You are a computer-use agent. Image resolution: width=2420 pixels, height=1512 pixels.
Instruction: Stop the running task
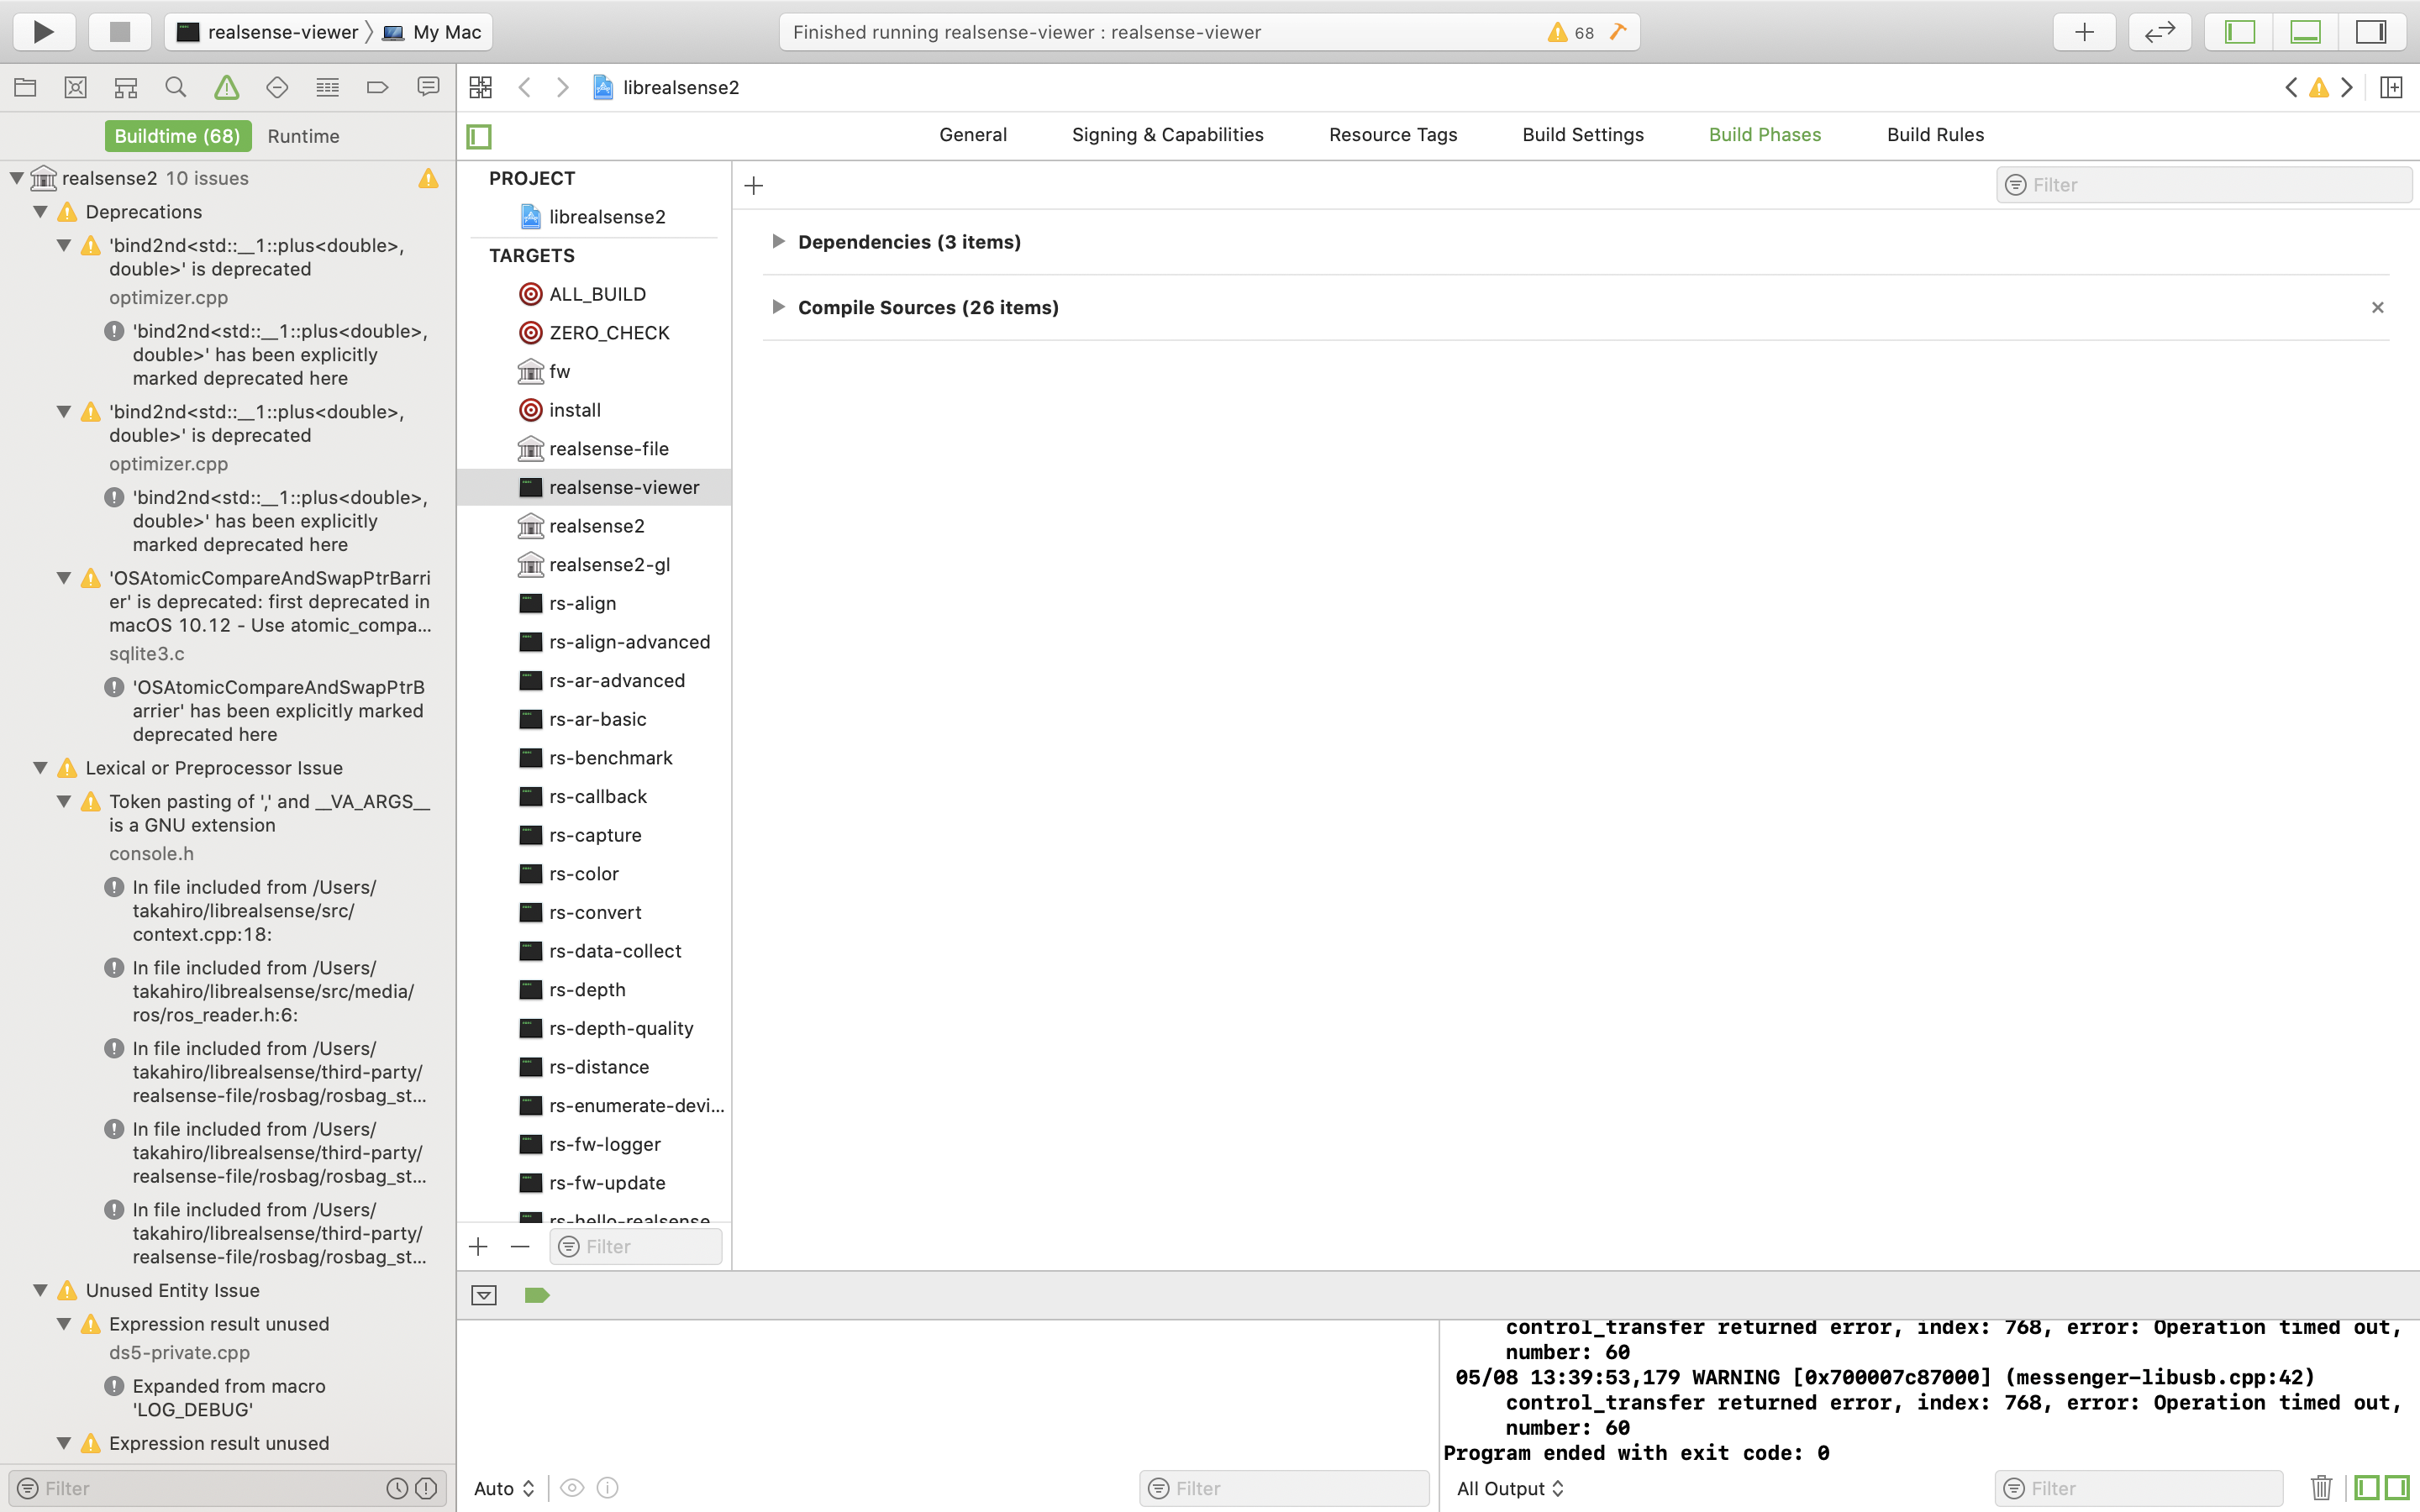pyautogui.click(x=119, y=31)
